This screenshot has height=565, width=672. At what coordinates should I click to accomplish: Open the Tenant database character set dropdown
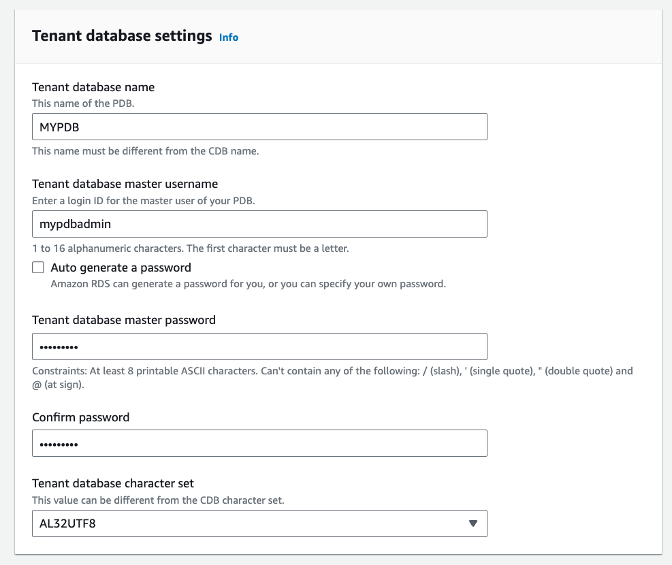click(x=259, y=523)
